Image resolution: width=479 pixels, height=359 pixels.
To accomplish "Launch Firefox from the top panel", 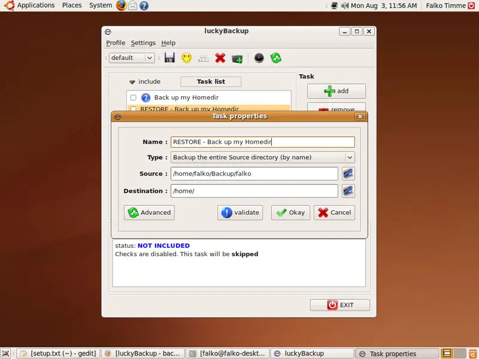I will pos(121,5).
